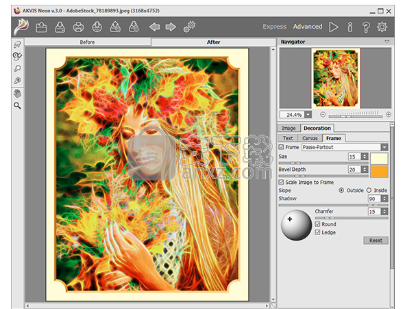Click the Navigator preview thumbnail
403x309 pixels.
pyautogui.click(x=335, y=78)
